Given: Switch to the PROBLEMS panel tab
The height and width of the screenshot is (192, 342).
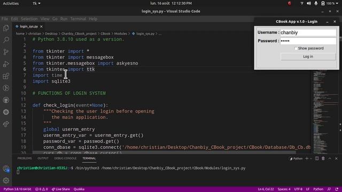Looking at the screenshot, I should pyautogui.click(x=25, y=158).
